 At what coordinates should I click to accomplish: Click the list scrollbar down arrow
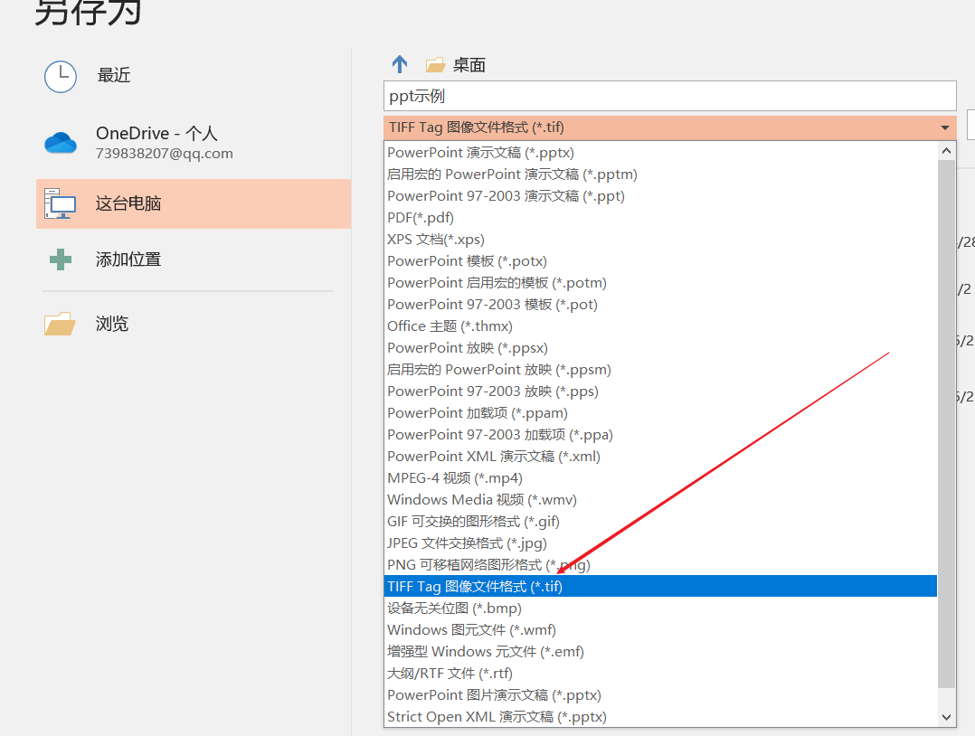tap(946, 717)
